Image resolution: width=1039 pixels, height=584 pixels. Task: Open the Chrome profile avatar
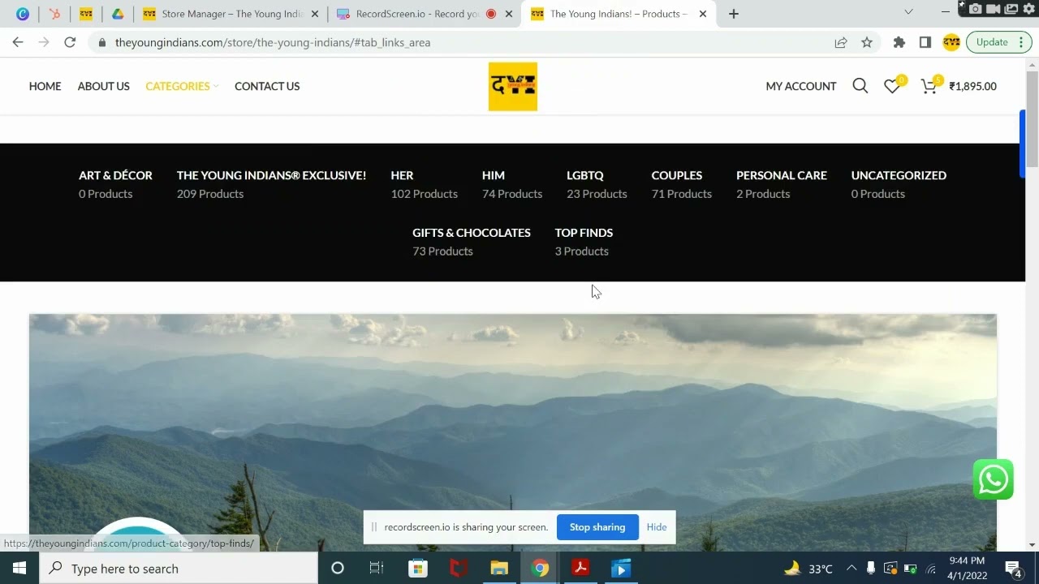(951, 42)
